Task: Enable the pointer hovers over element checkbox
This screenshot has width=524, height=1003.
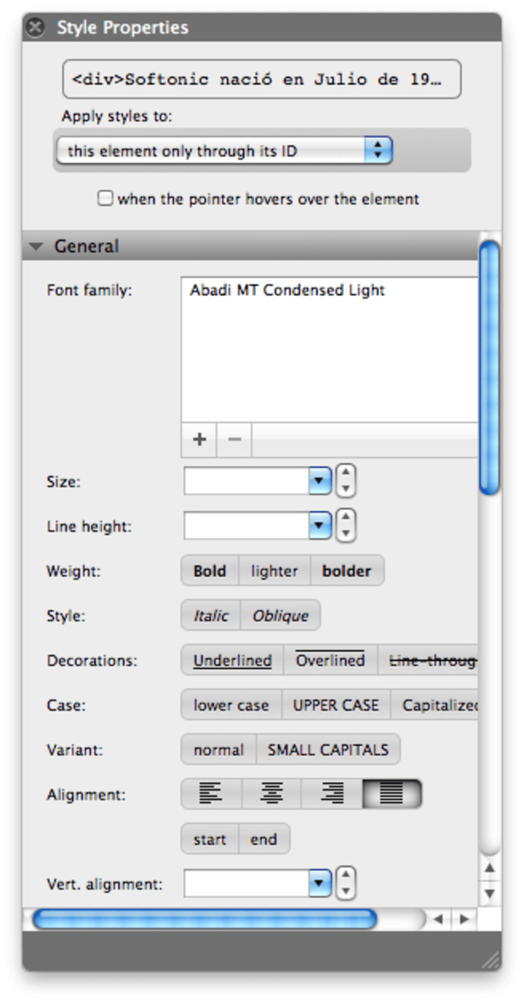Action: tap(105, 198)
